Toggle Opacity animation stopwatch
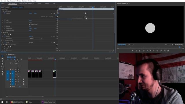 pyautogui.click(x=5, y=37)
